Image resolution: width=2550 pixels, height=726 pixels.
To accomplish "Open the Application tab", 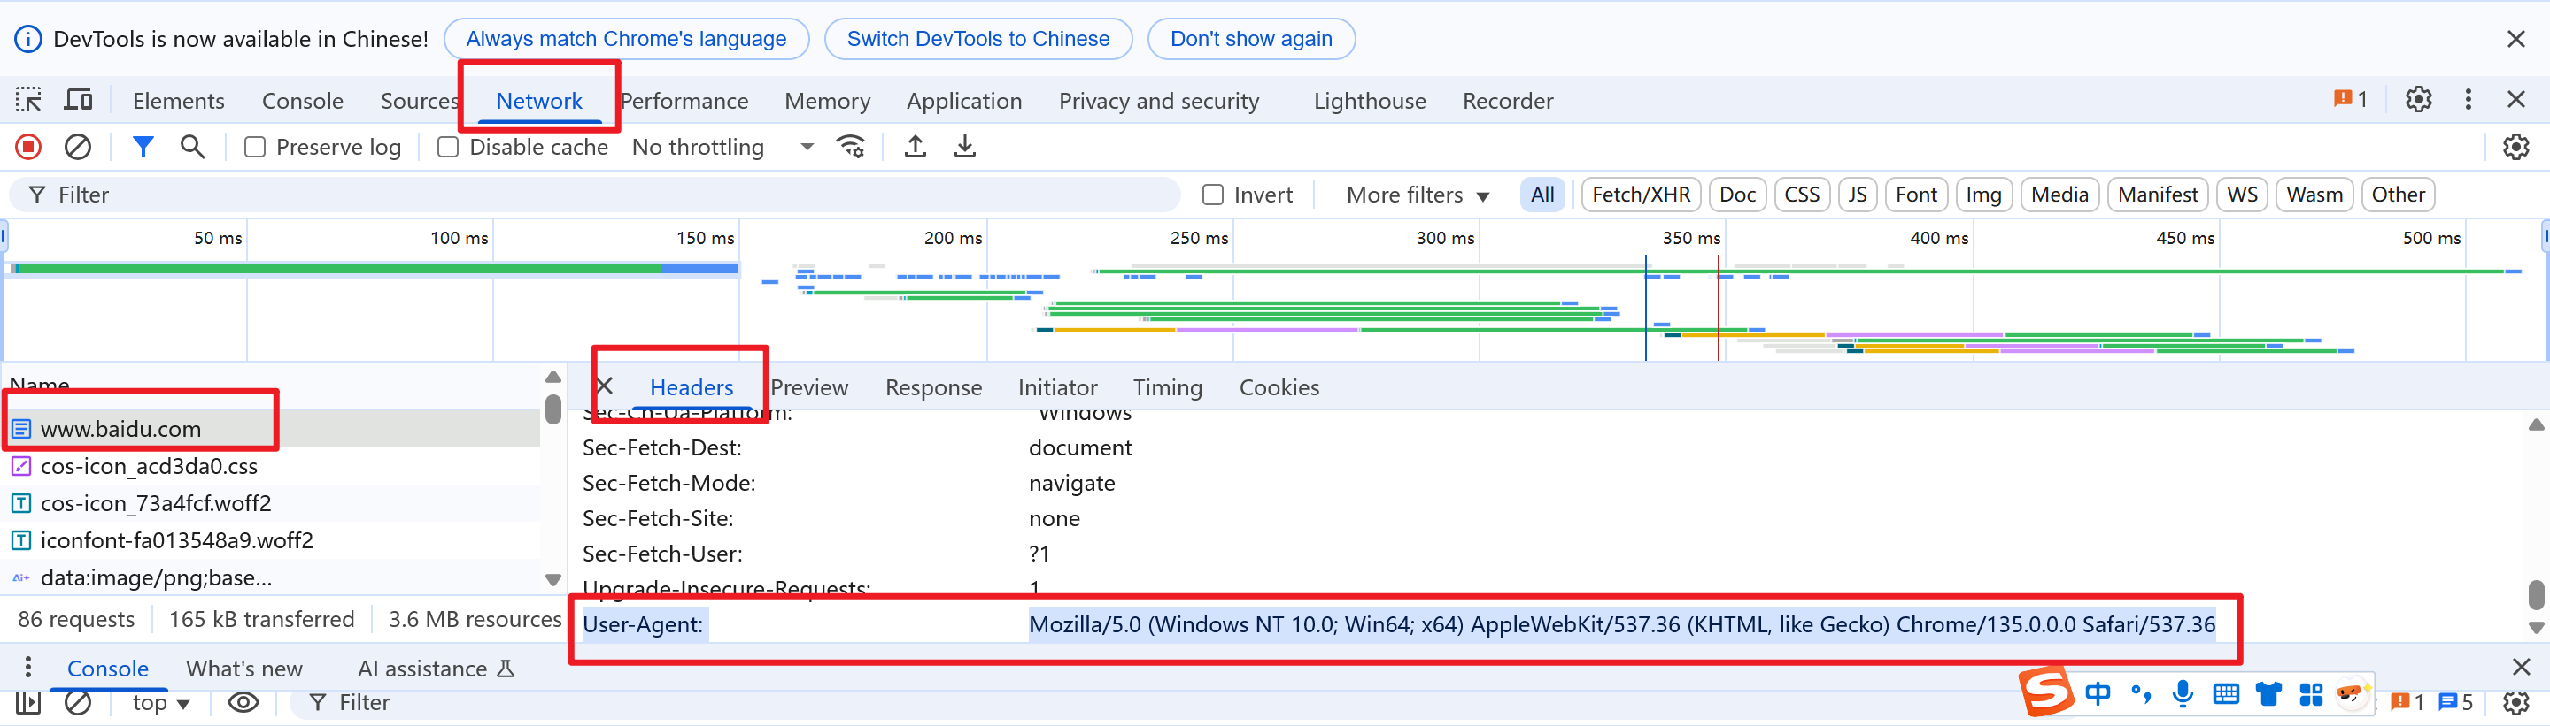I will click(x=964, y=101).
